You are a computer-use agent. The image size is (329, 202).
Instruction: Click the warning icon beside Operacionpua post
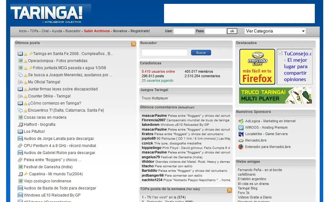(x=25, y=61)
